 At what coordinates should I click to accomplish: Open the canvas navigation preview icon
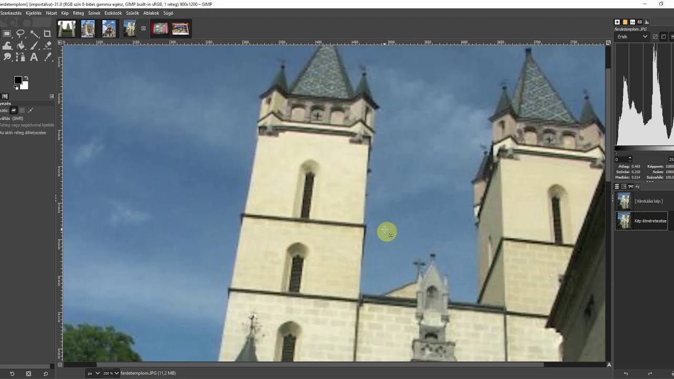click(x=609, y=364)
